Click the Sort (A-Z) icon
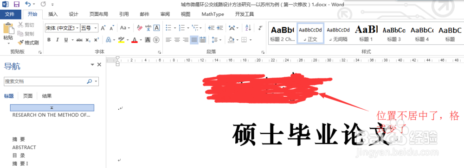 248,28
